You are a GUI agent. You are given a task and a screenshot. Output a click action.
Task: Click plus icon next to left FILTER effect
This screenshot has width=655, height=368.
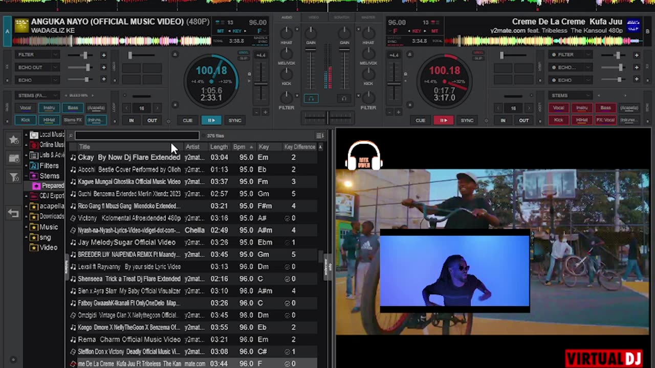pos(104,55)
